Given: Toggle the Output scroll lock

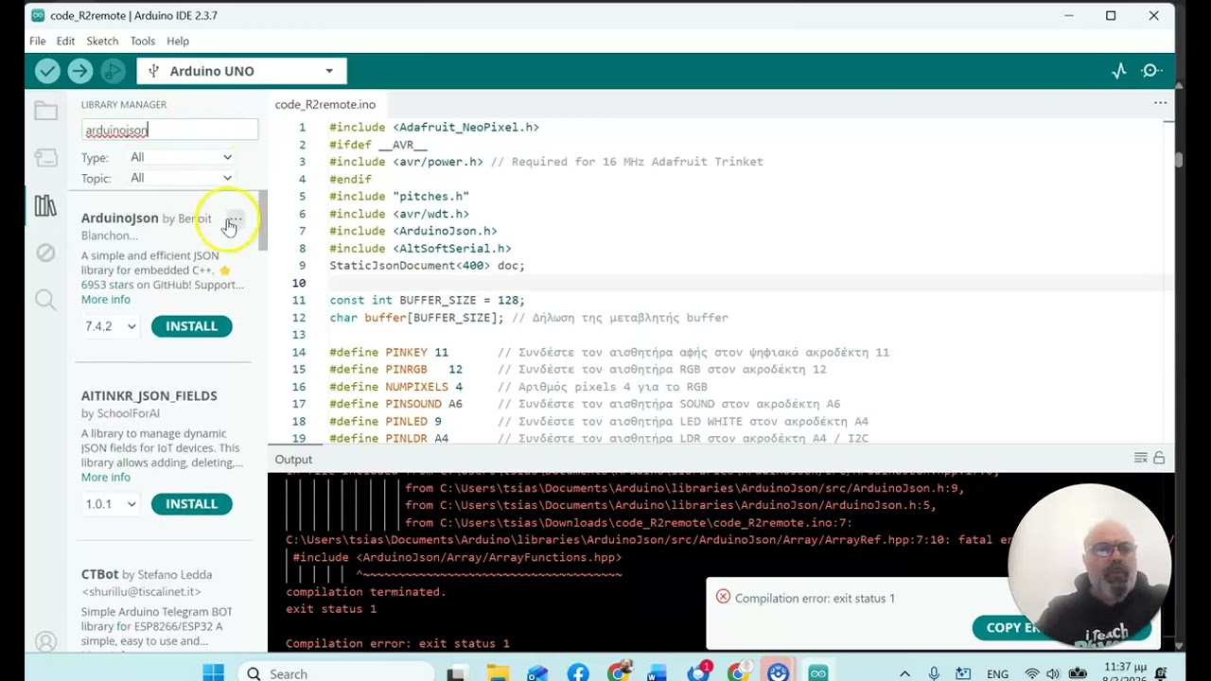Looking at the screenshot, I should pos(1159,459).
